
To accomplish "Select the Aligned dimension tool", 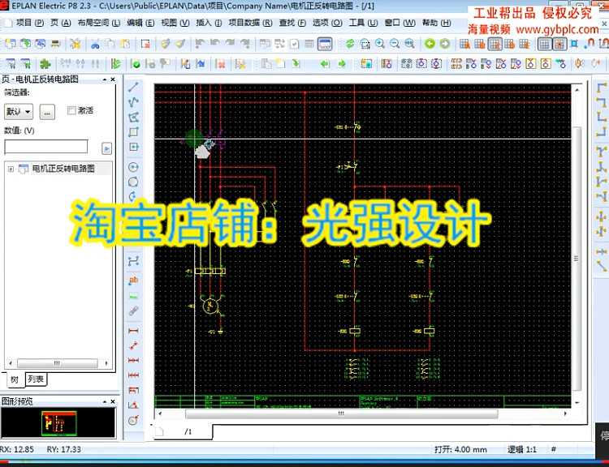I will [133, 345].
